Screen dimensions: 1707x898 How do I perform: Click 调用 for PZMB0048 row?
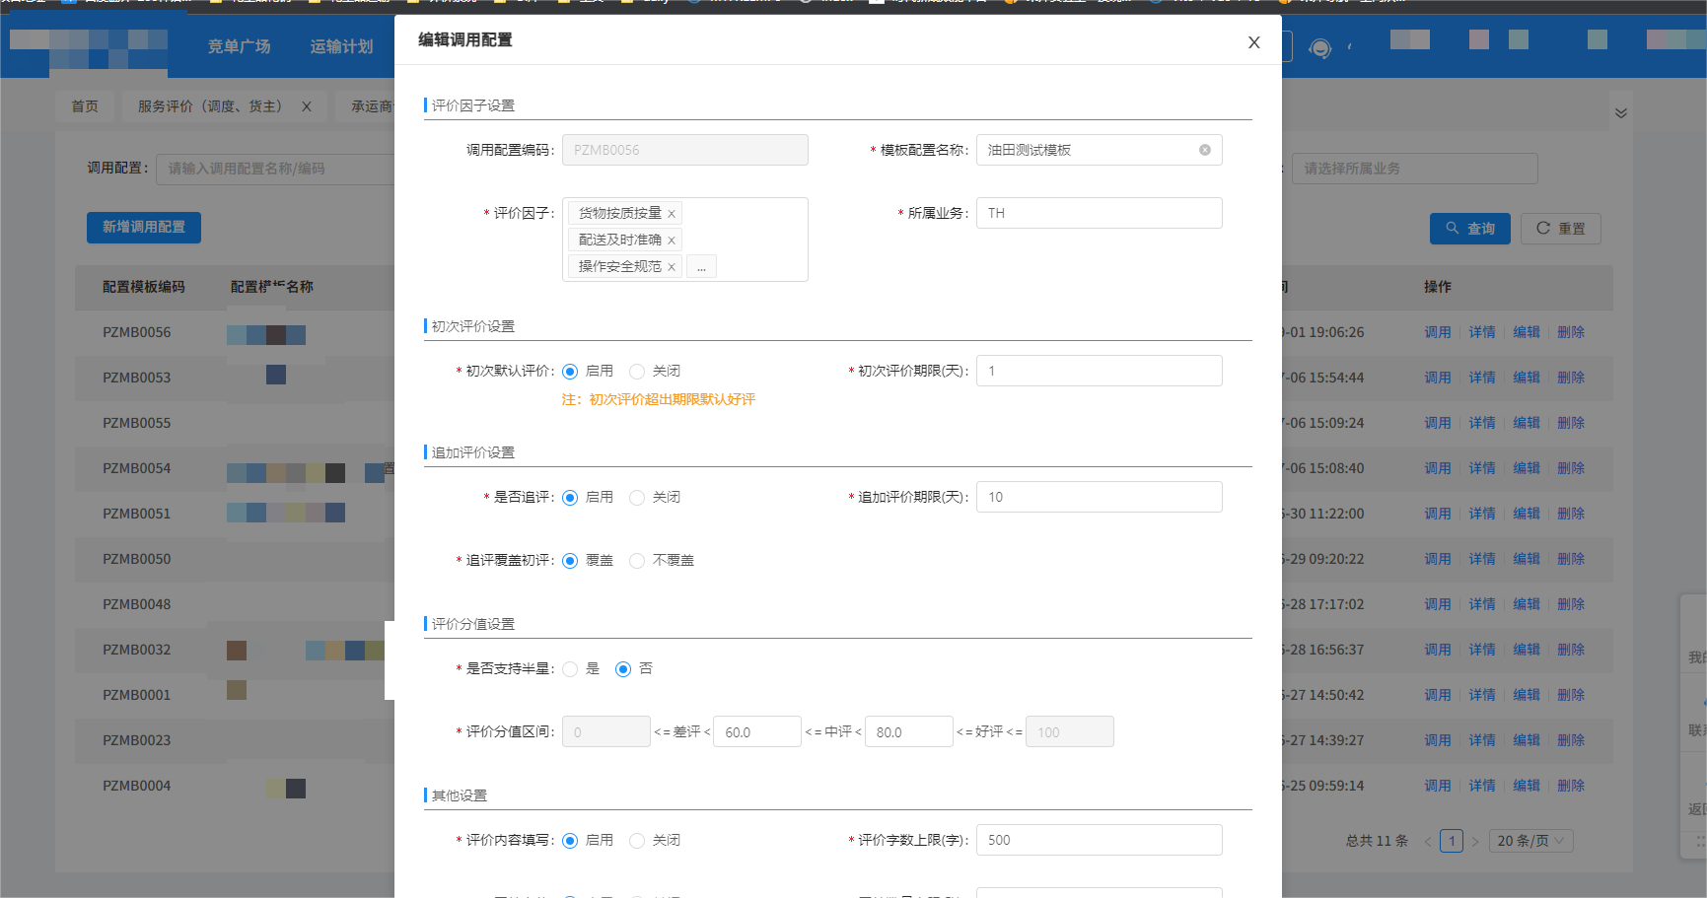click(x=1437, y=604)
